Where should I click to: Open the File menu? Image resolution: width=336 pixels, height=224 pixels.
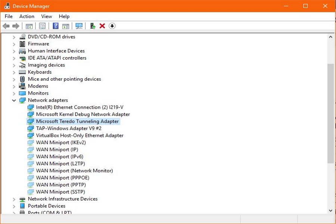(x=9, y=16)
